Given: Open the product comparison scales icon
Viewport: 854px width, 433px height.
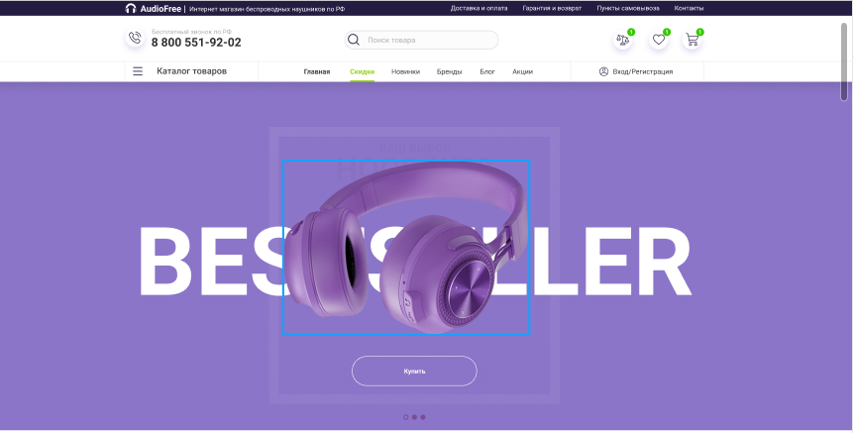Looking at the screenshot, I should 622,40.
